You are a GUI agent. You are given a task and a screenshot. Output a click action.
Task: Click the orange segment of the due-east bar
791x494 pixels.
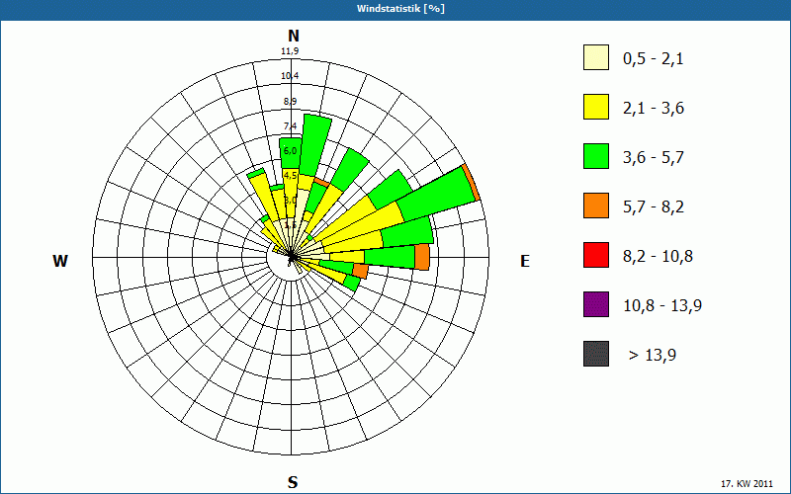(x=422, y=257)
